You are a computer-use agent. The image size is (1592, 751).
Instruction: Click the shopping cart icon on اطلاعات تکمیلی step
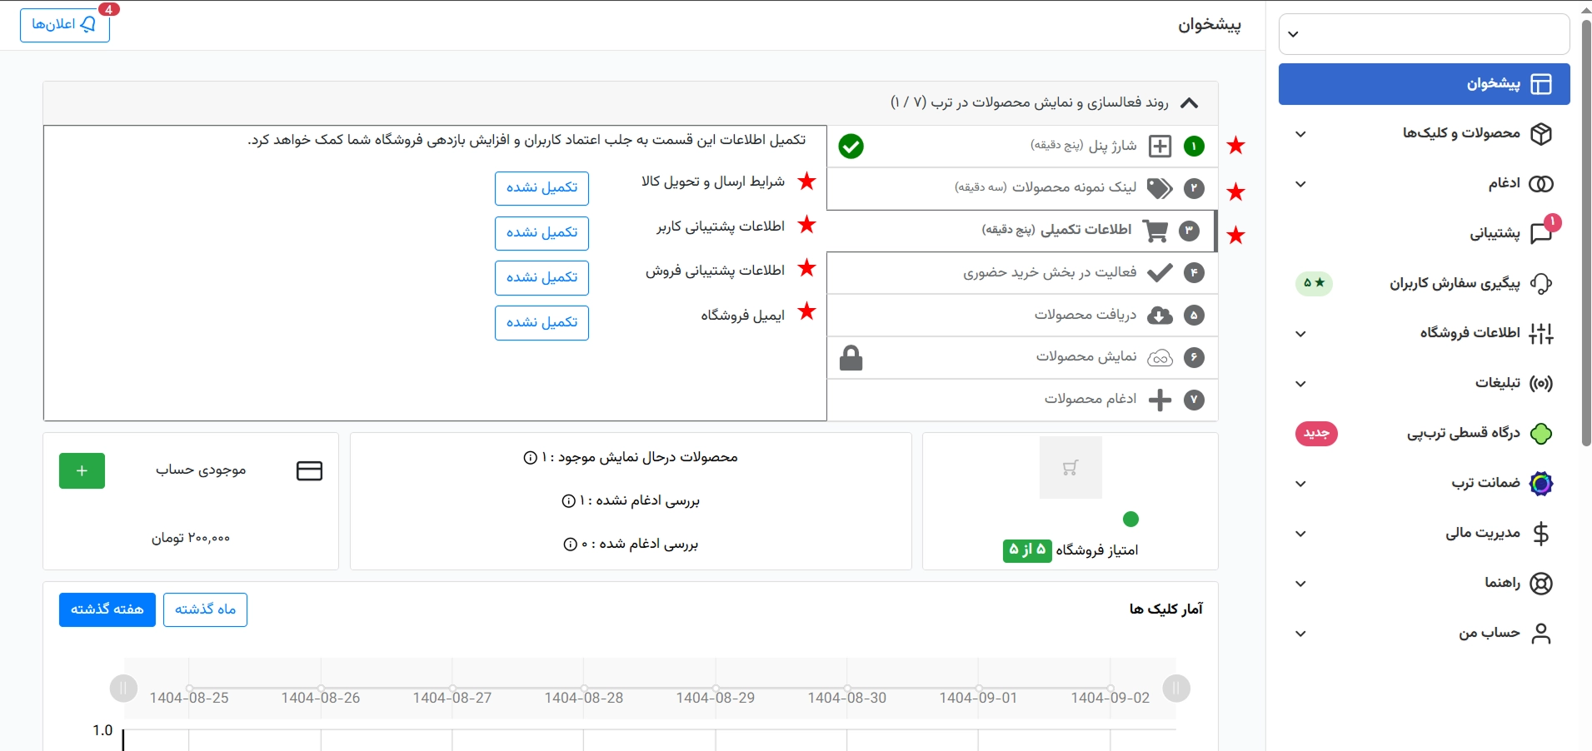pos(1158,231)
